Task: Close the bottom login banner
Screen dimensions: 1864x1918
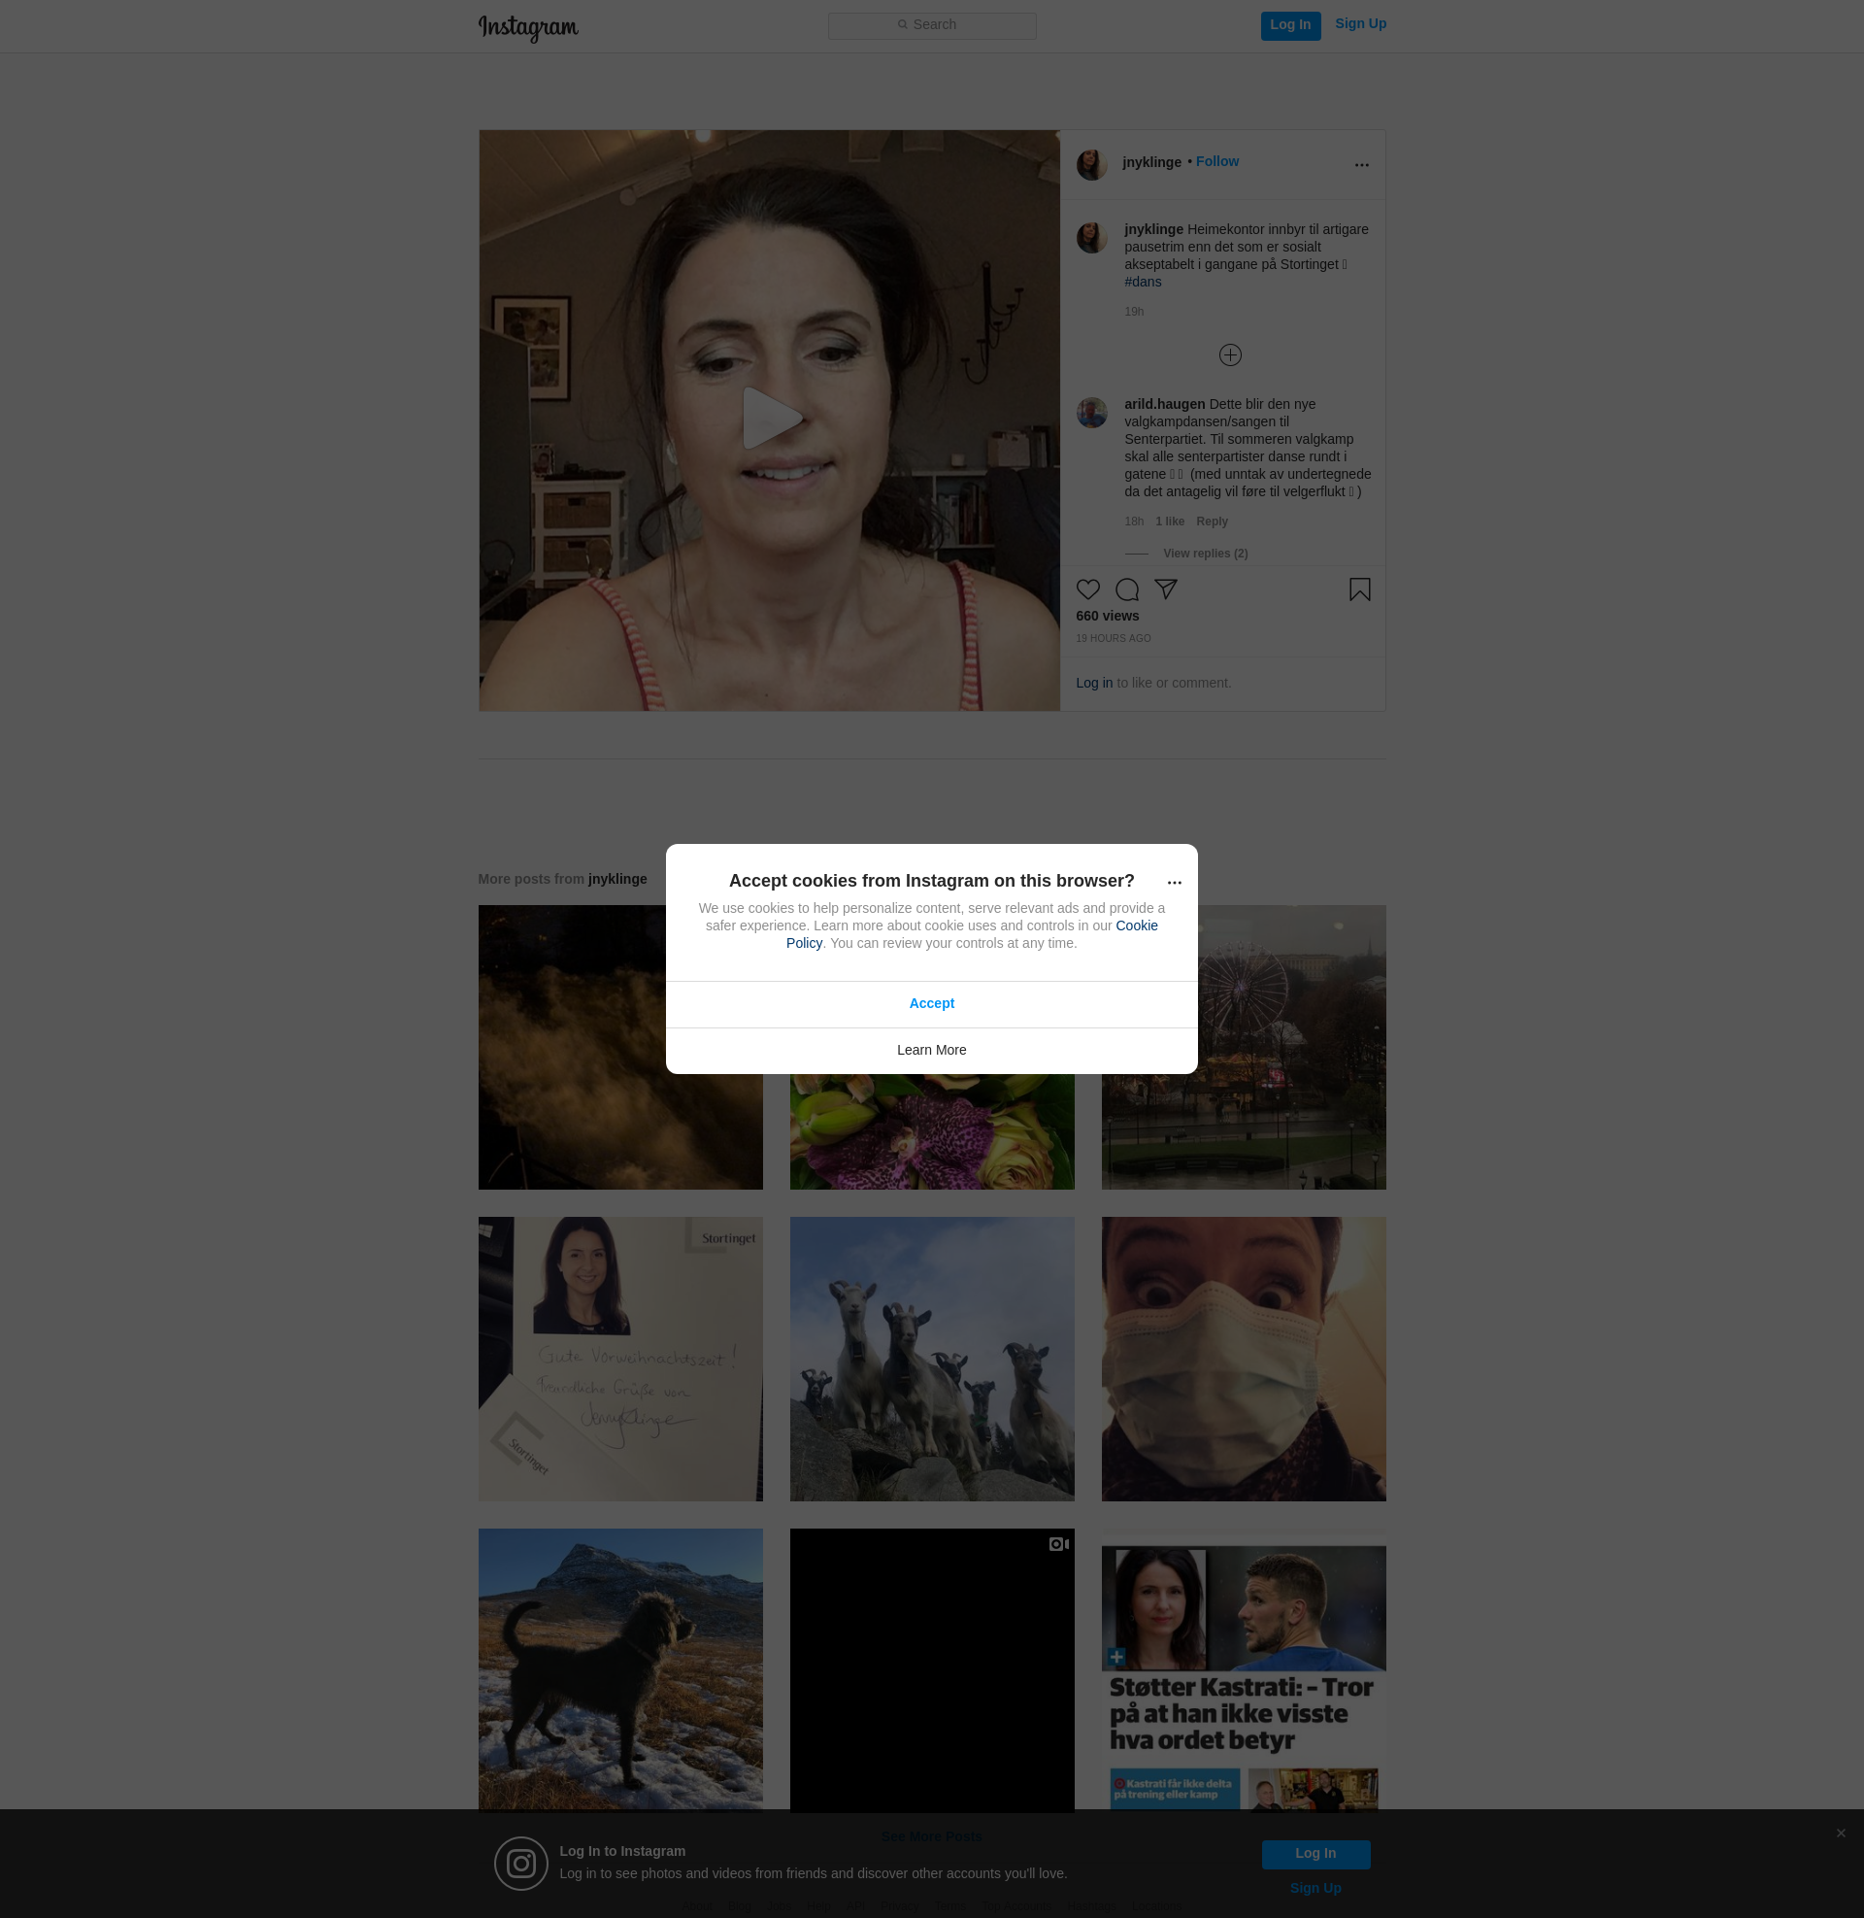Action: pyautogui.click(x=1841, y=1833)
